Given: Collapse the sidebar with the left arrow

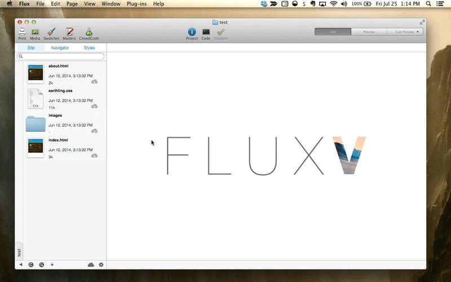Looking at the screenshot, I should (x=21, y=265).
